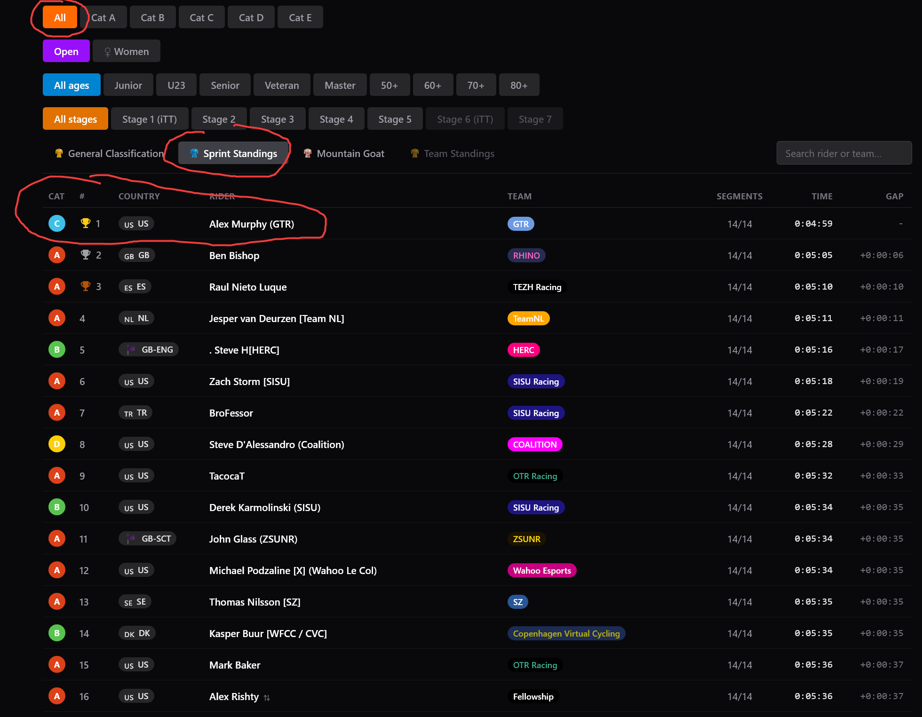Open Stage 5 results
This screenshot has height=717, width=922.
[395, 119]
